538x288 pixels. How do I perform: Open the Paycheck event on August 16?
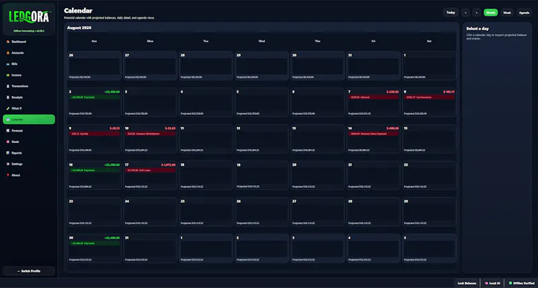(94, 171)
